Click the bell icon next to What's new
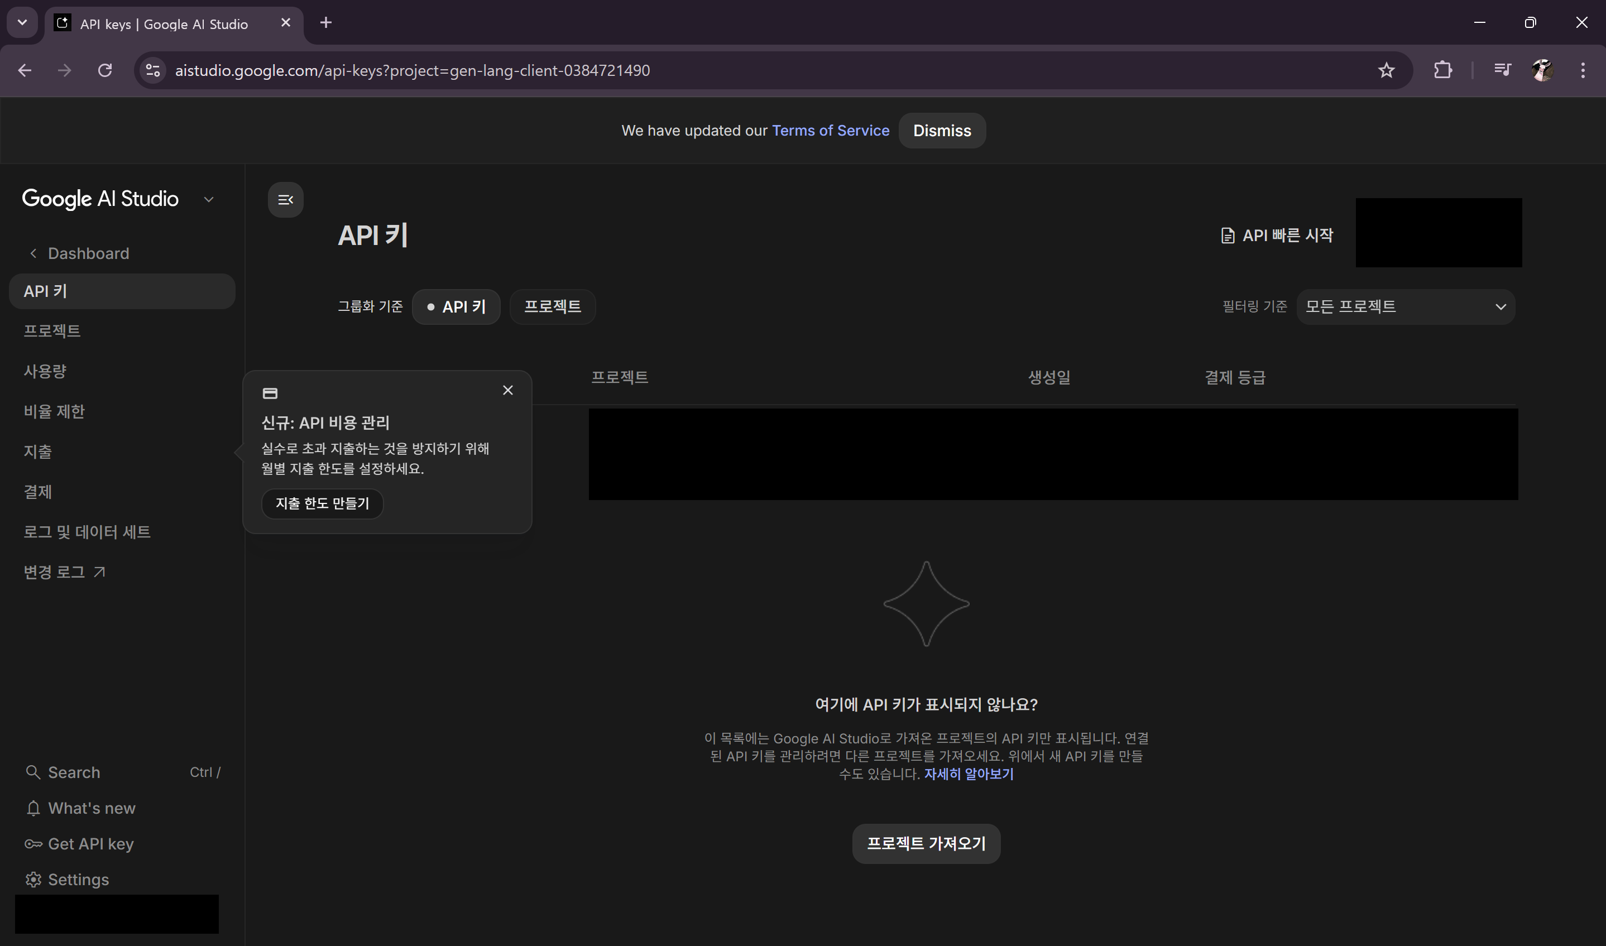Image resolution: width=1606 pixels, height=946 pixels. 33,808
